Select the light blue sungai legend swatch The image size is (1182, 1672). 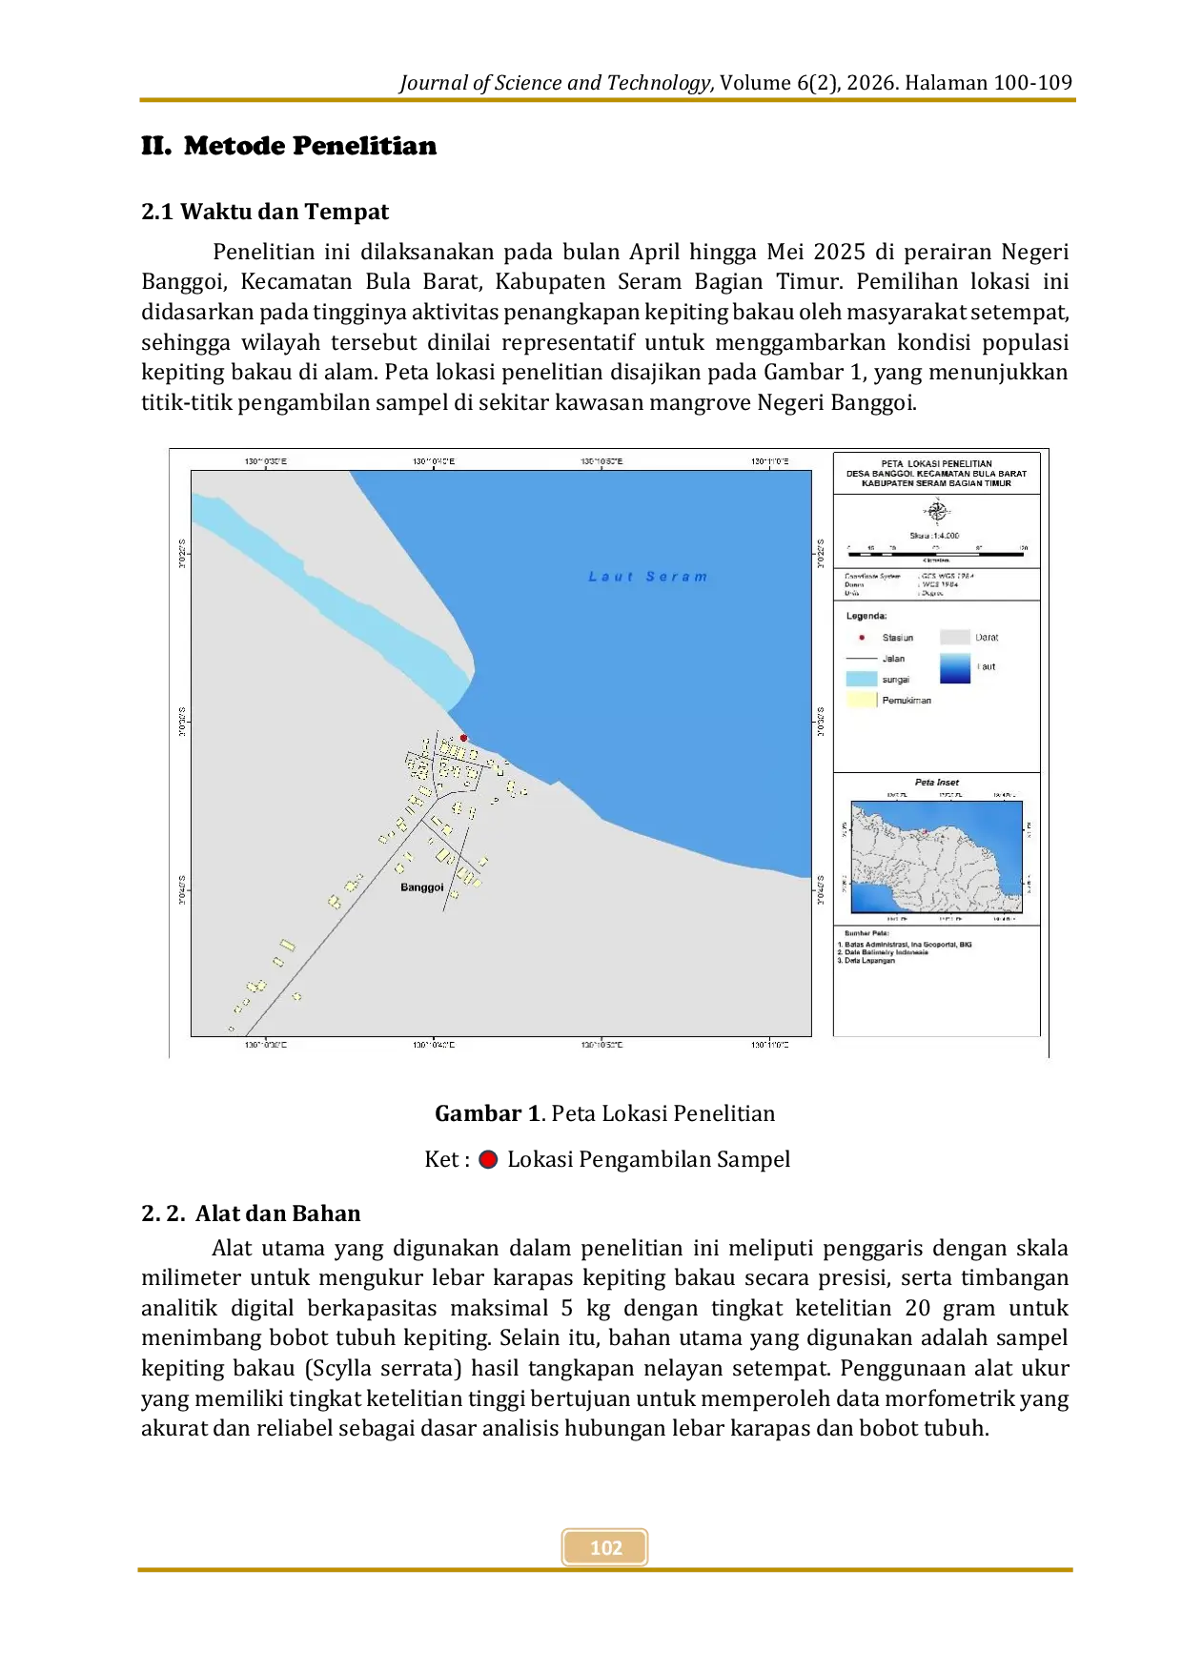point(862,680)
